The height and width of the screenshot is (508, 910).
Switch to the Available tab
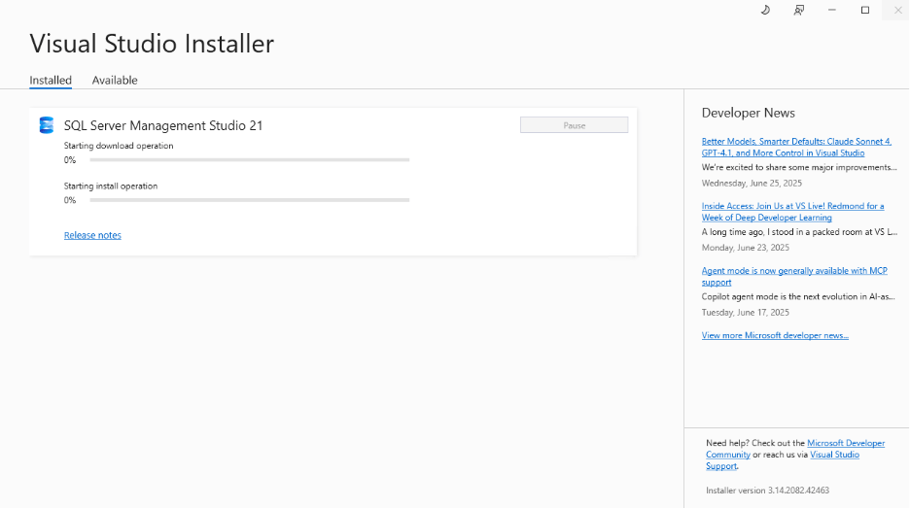[115, 81]
